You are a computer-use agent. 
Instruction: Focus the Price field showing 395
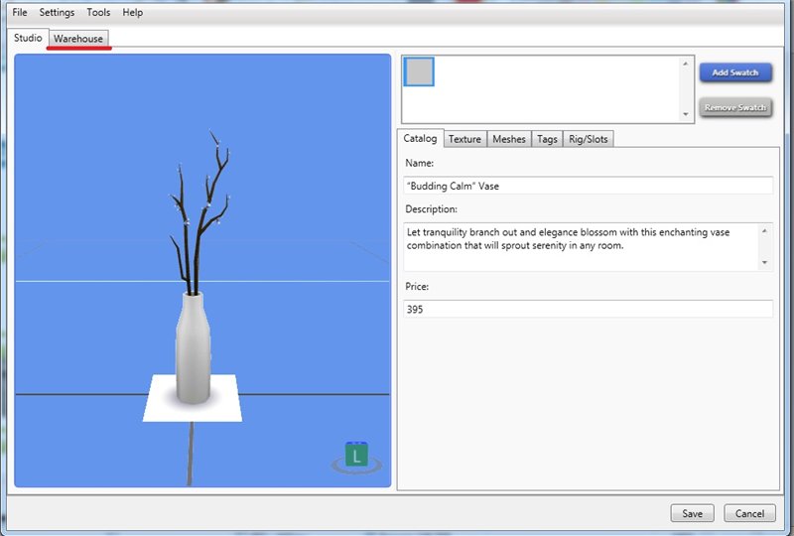[x=588, y=310]
